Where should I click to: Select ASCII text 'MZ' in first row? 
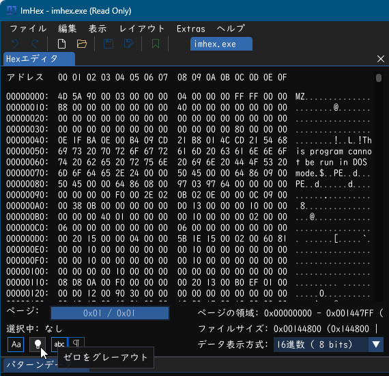pyautogui.click(x=300, y=96)
